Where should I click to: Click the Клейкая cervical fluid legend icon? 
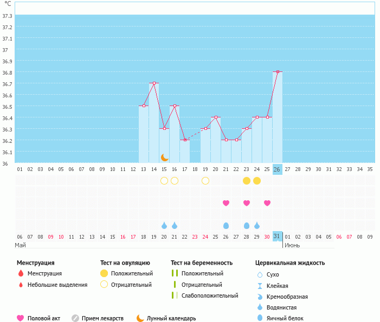[x=260, y=286]
